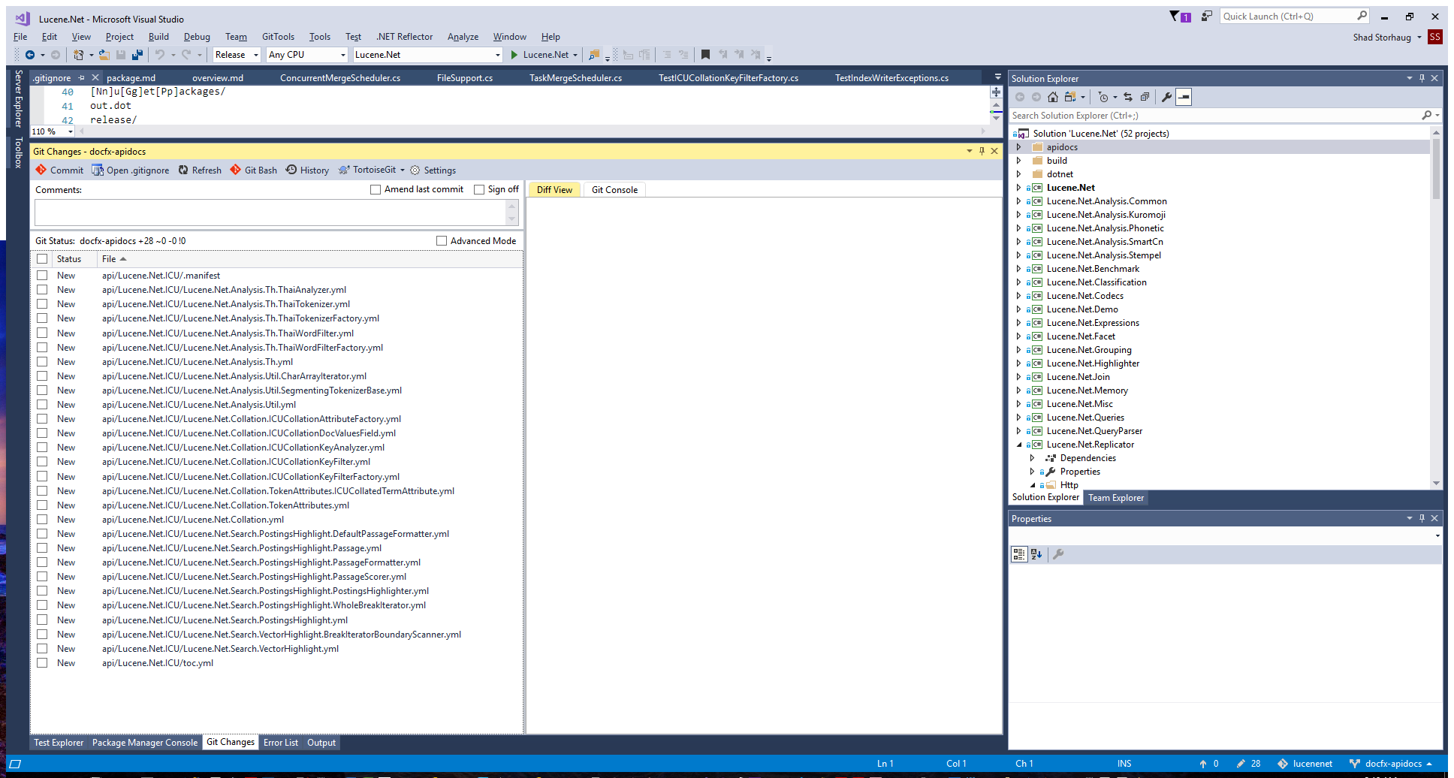
Task: Open Git Changes Settings
Action: pos(433,170)
